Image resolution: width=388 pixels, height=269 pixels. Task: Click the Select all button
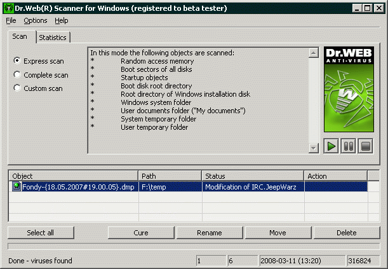(41, 233)
